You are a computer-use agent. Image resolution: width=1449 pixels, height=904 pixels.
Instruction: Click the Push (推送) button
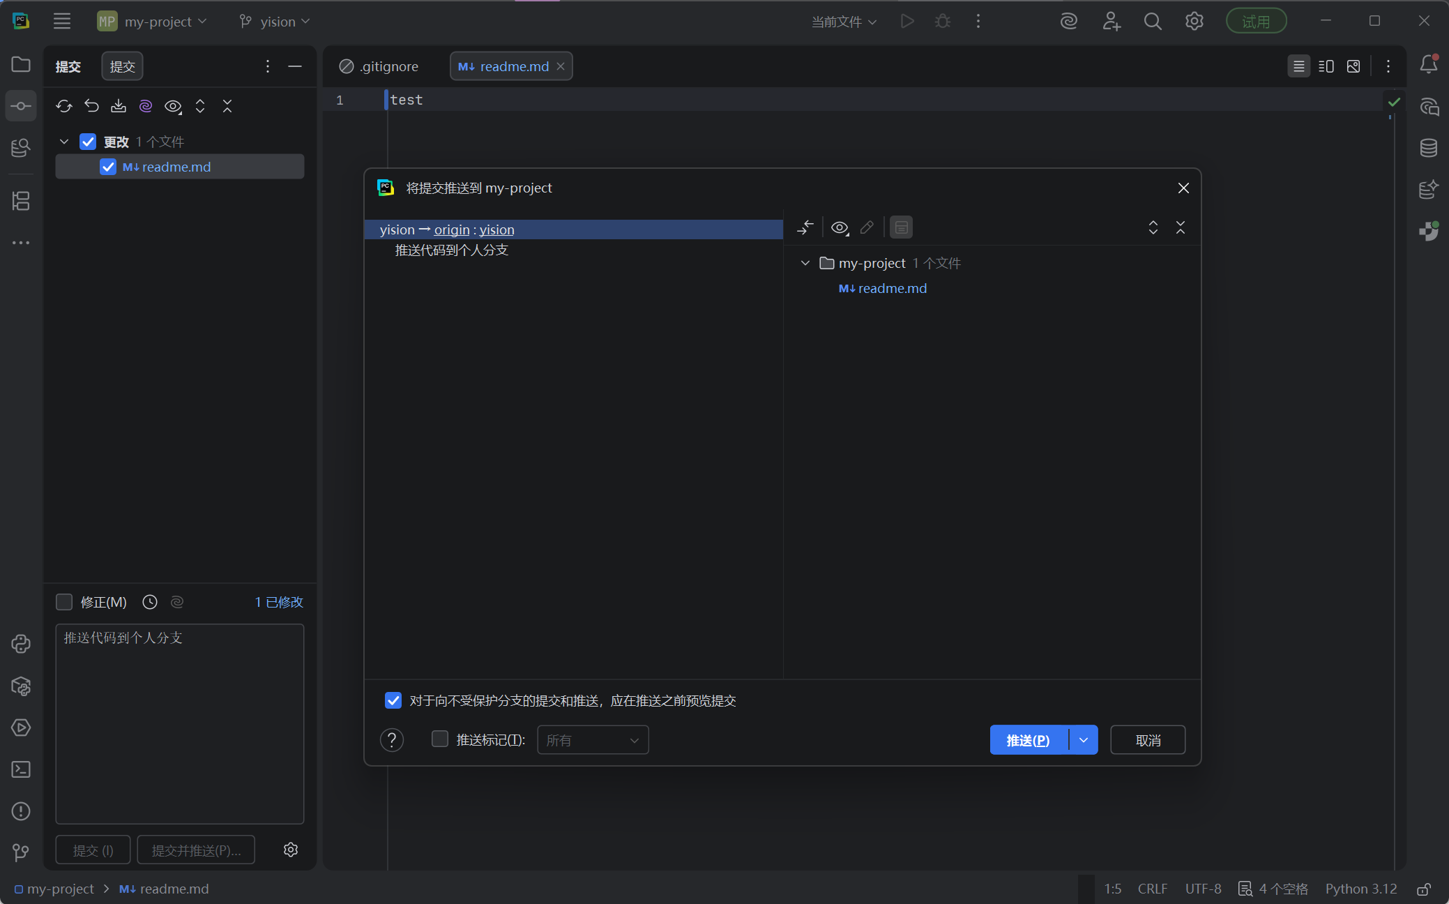1028,740
